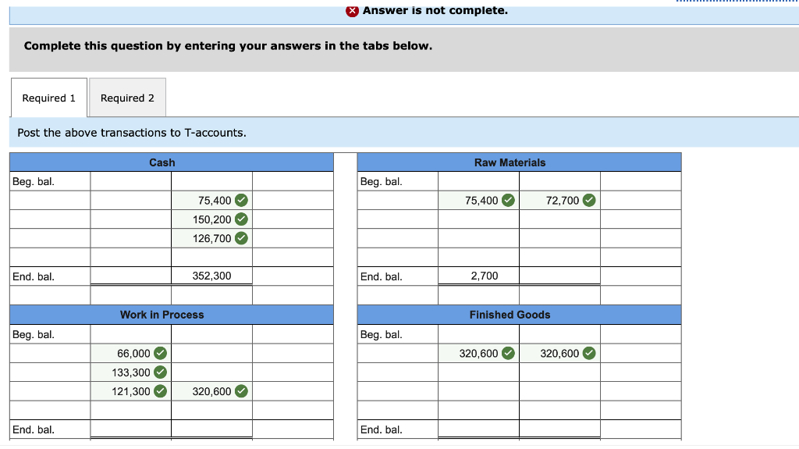This screenshot has height=449, width=799.
Task: Open the Required 1 tab
Action: pos(49,98)
